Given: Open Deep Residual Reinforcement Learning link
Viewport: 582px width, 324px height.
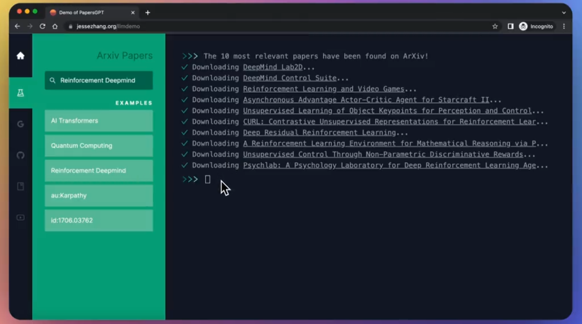Looking at the screenshot, I should coord(319,132).
